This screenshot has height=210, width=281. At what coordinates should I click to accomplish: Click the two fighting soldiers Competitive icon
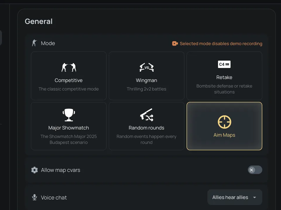pyautogui.click(x=68, y=67)
